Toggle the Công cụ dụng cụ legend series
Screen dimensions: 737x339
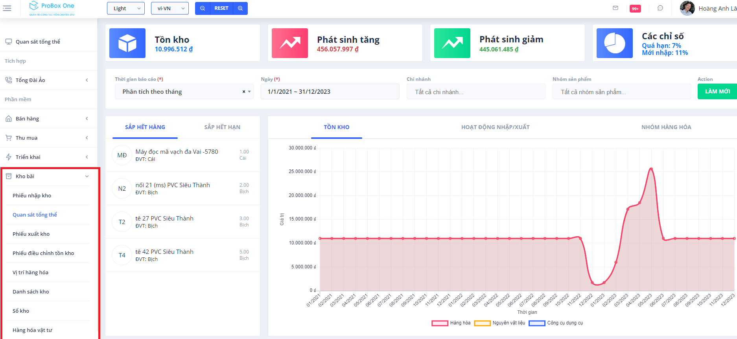[556, 323]
